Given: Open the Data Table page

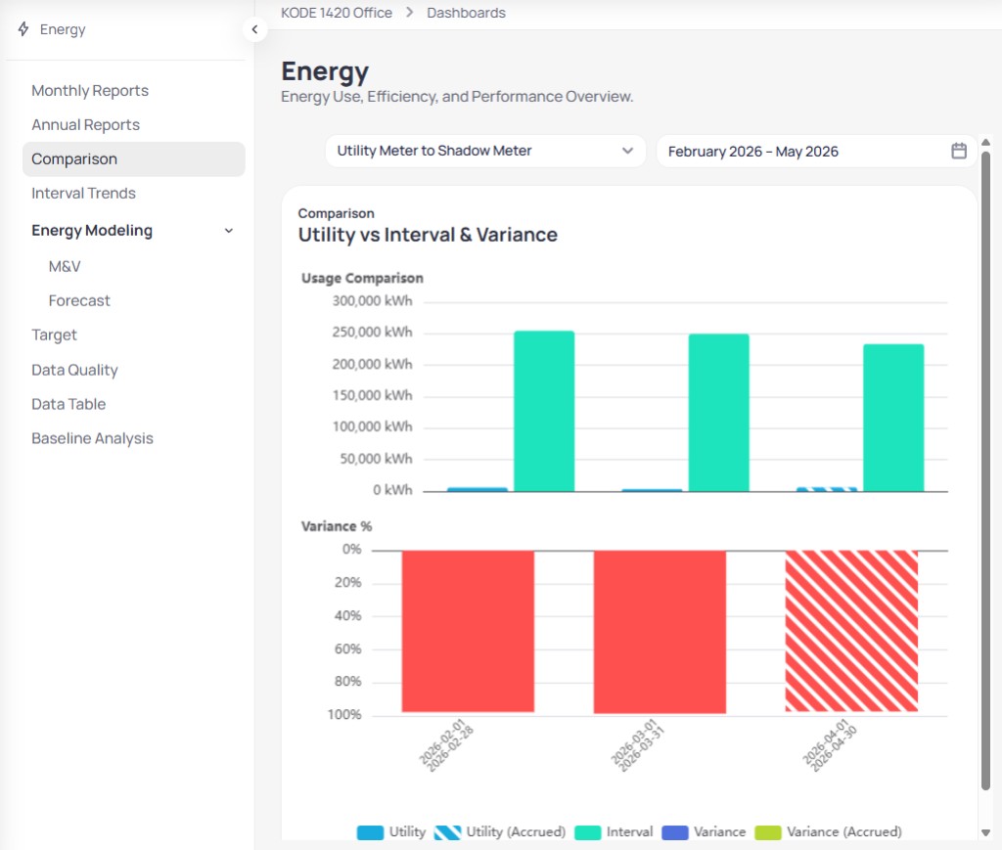Looking at the screenshot, I should point(68,404).
